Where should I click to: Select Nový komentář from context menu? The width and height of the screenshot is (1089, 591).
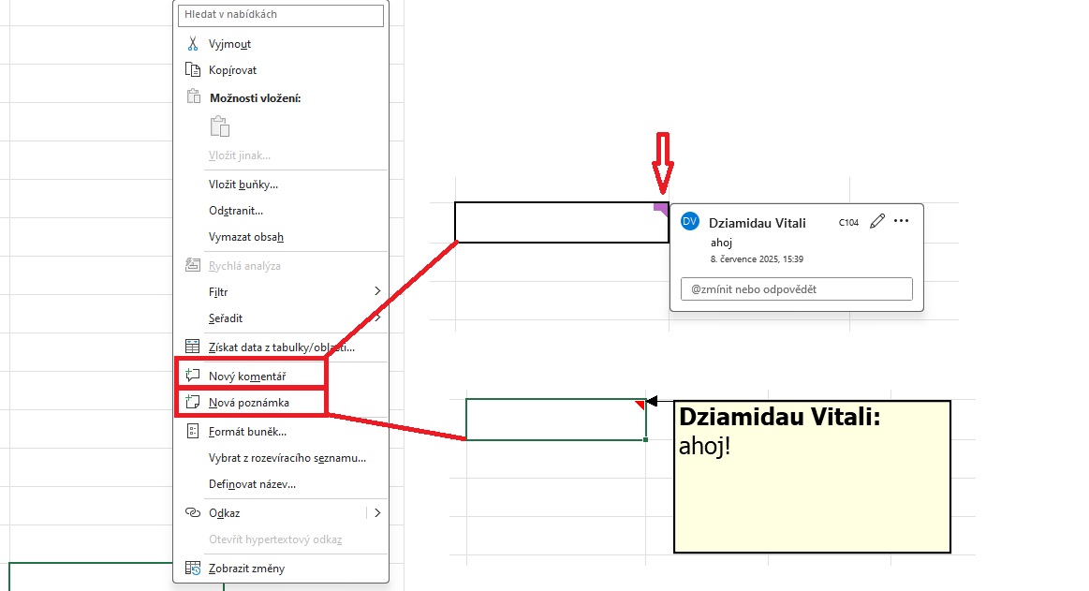pyautogui.click(x=247, y=376)
